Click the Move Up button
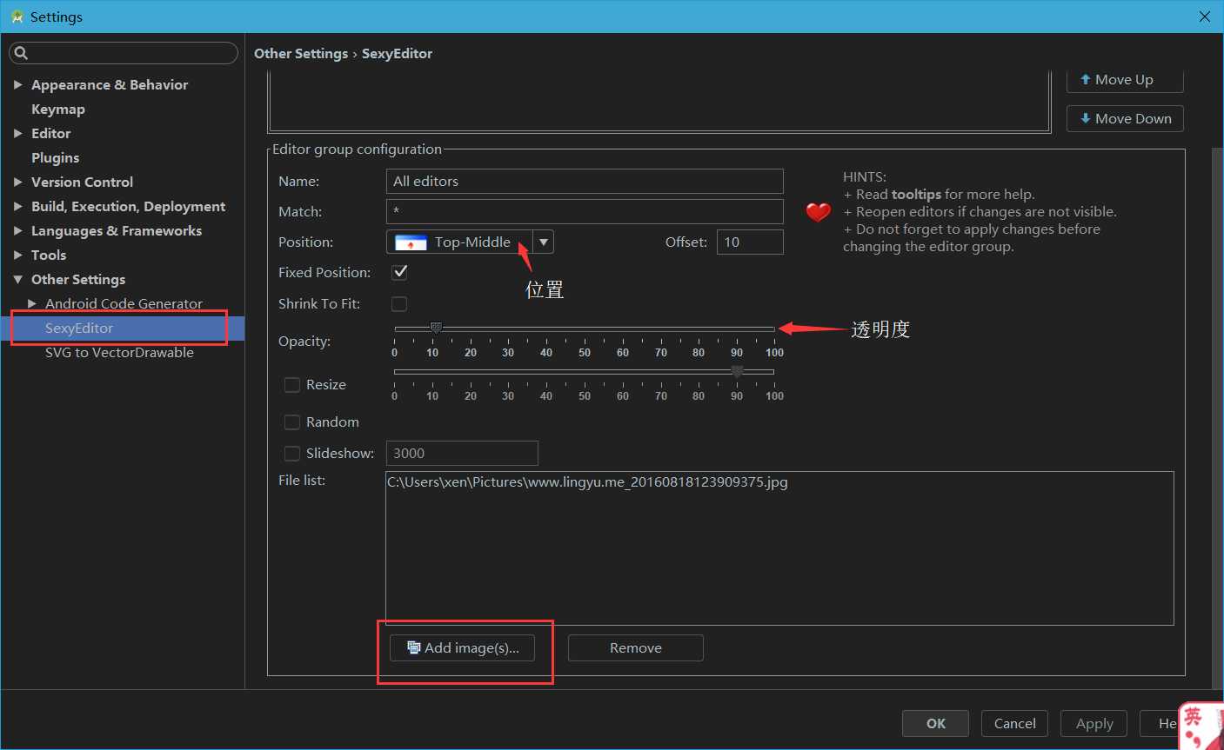Viewport: 1224px width, 750px height. click(x=1125, y=80)
